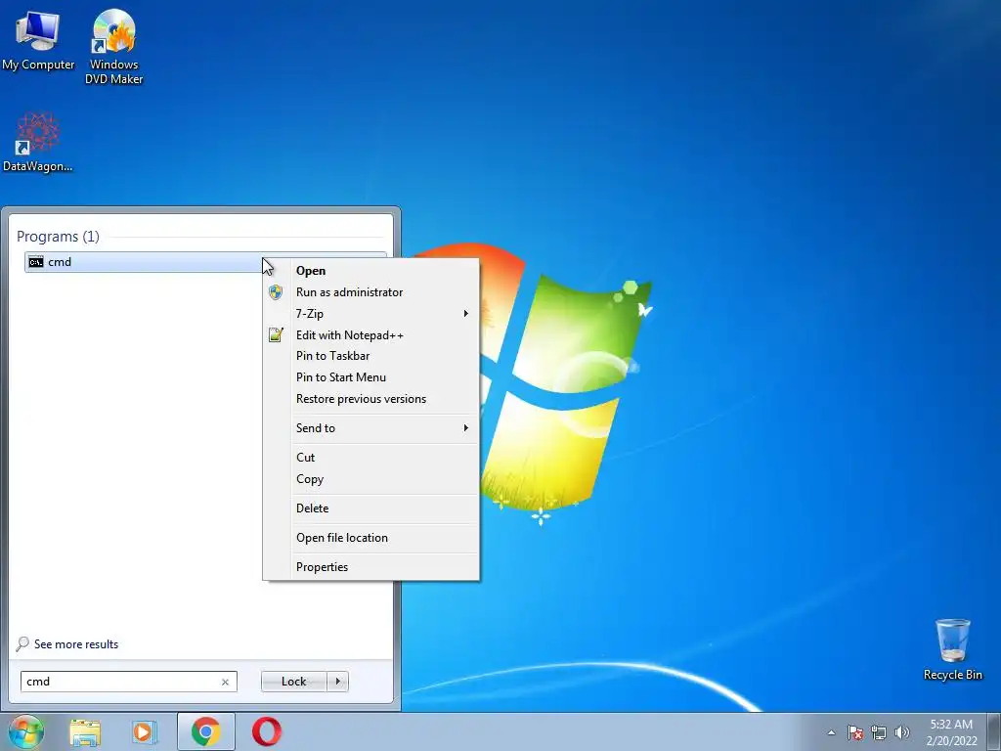Launch Windows Media Player from taskbar

pyautogui.click(x=145, y=731)
